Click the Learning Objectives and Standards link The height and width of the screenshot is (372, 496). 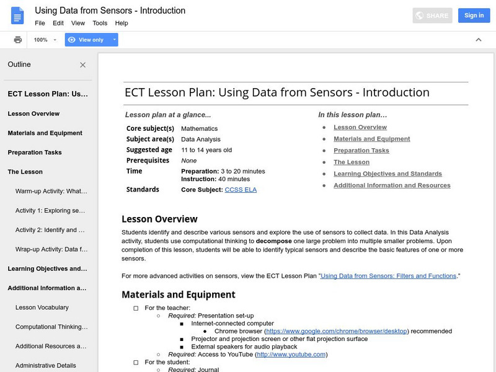(387, 174)
